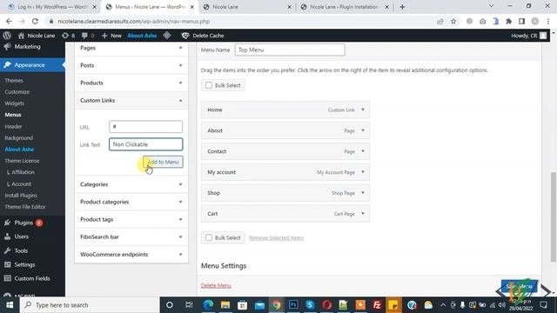Open the browser side panel icon
Screen dimensions: 557x313
pyautogui.click(x=522, y=21)
